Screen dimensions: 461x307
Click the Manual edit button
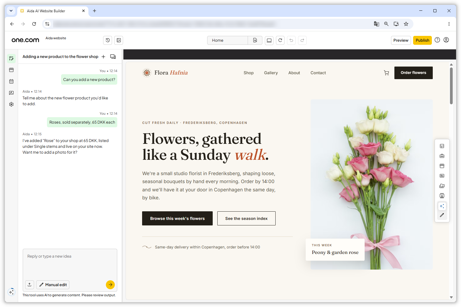pos(53,285)
